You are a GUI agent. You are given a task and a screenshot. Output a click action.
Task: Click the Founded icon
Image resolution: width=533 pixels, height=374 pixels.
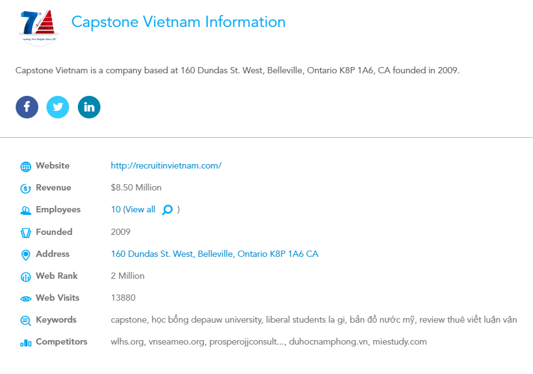[x=26, y=232]
